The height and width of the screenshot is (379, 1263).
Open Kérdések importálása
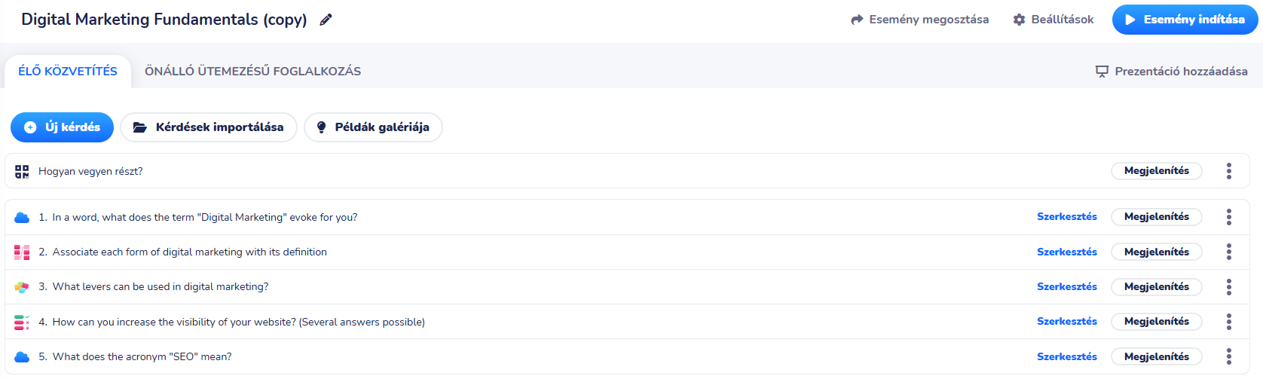tap(209, 127)
